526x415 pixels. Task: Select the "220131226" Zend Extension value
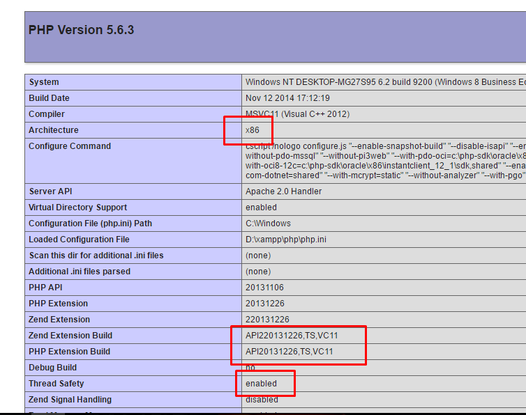[x=267, y=320]
